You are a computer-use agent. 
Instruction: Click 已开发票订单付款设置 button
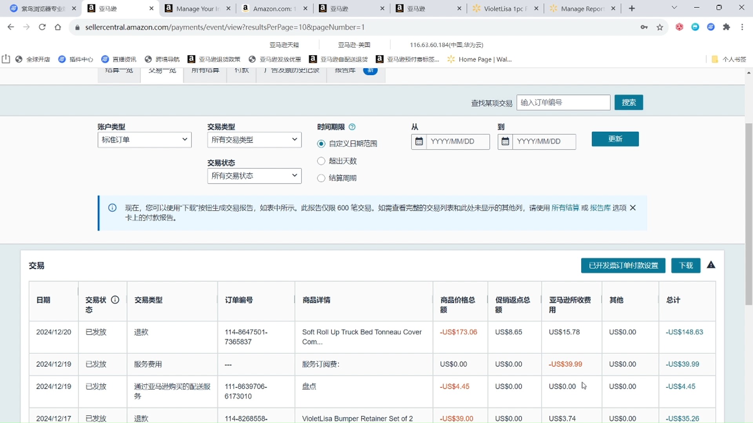[623, 266]
